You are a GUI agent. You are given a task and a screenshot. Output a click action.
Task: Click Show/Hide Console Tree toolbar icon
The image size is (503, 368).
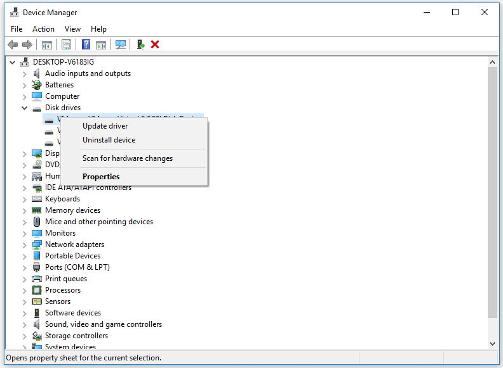coord(47,44)
